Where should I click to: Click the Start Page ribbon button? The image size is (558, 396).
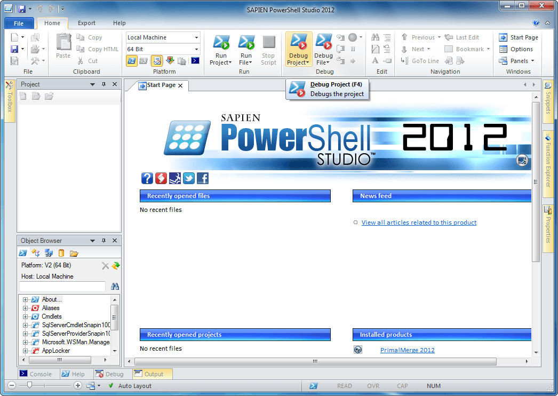click(x=519, y=37)
